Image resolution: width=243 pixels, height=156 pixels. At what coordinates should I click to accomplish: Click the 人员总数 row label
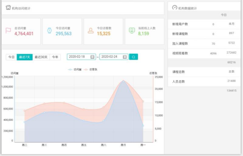pyautogui.click(x=178, y=82)
